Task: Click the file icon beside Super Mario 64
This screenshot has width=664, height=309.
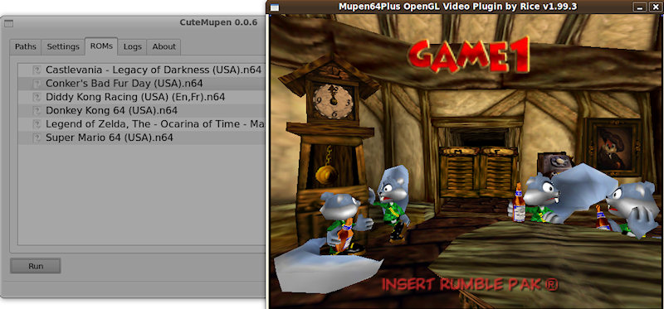Action: click(x=37, y=138)
